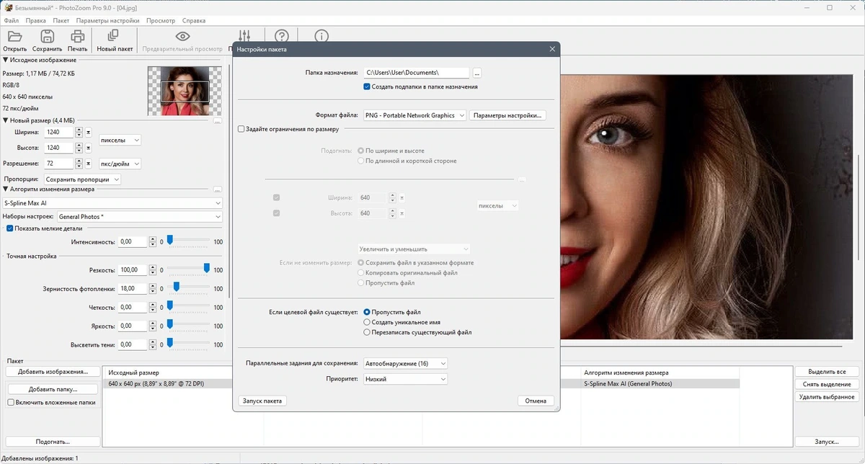The width and height of the screenshot is (865, 464).
Task: Click the Открыть folder icon in toolbar
Action: click(14, 37)
